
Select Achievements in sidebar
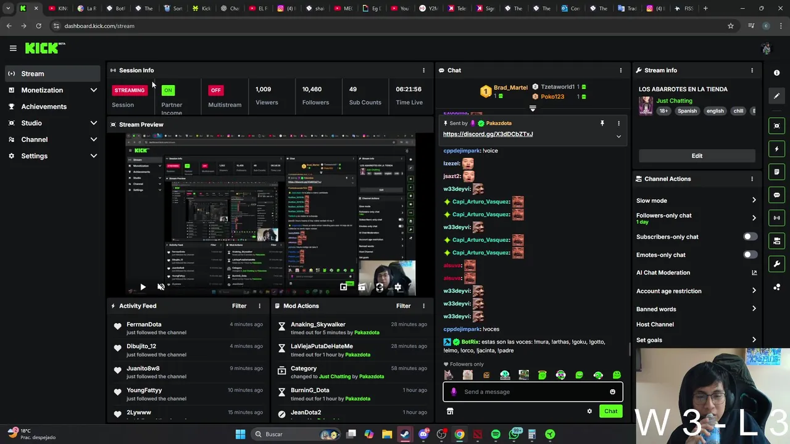pyautogui.click(x=52, y=107)
